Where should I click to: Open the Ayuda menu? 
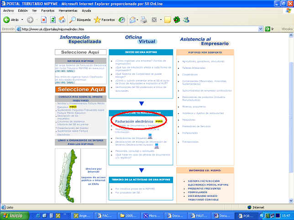click(86, 10)
